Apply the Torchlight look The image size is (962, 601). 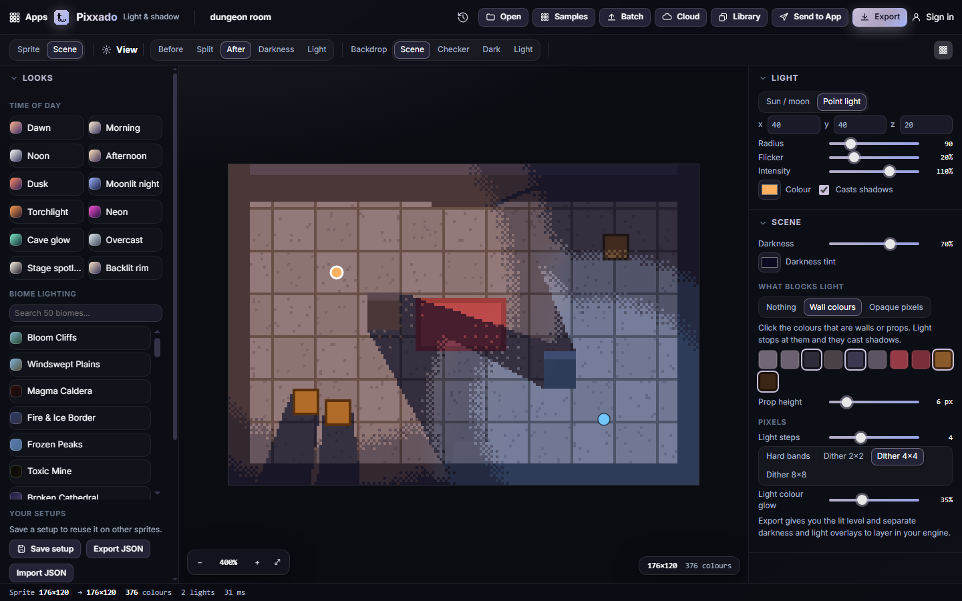pyautogui.click(x=47, y=212)
